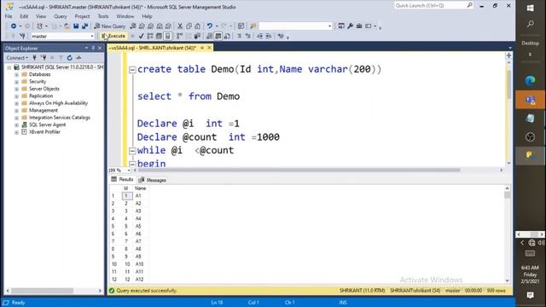Switch to the Results tab

pos(122,179)
